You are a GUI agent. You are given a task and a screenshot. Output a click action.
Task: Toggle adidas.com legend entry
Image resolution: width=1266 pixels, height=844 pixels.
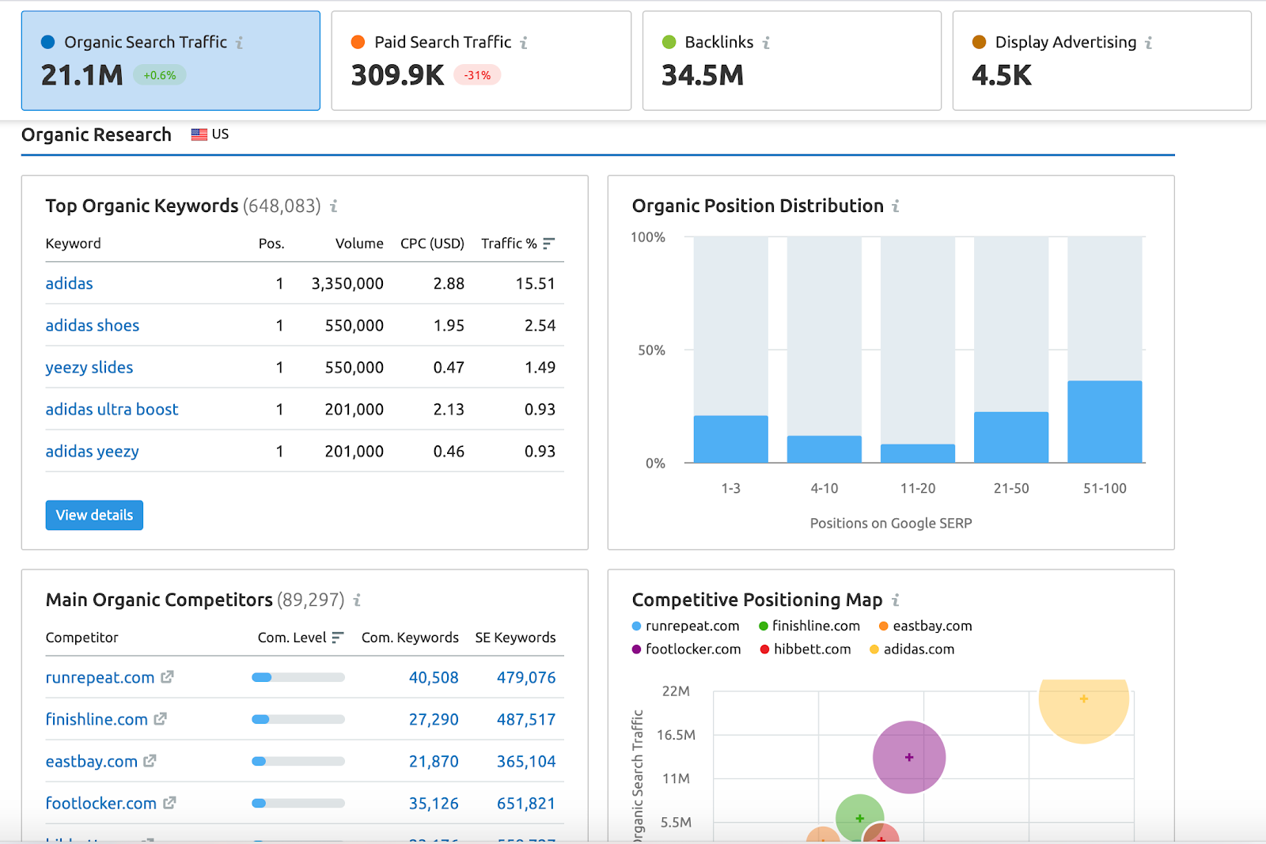[912, 649]
